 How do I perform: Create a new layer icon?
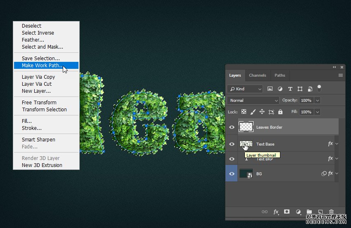click(320, 212)
